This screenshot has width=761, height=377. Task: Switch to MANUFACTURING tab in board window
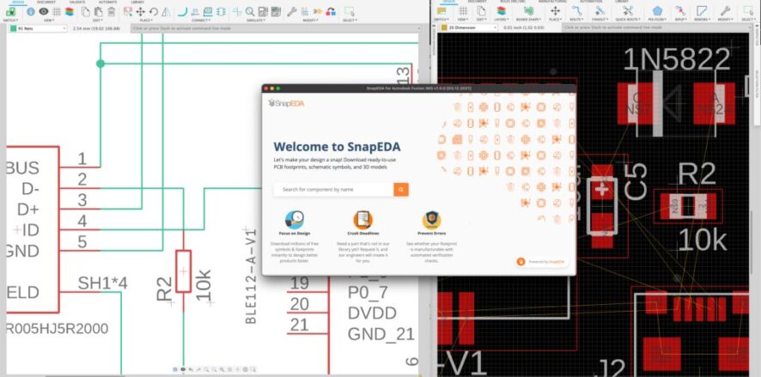click(x=552, y=2)
